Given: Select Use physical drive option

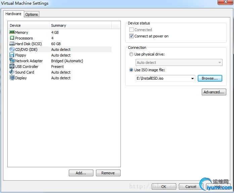Looking at the screenshot, I should tap(131, 54).
